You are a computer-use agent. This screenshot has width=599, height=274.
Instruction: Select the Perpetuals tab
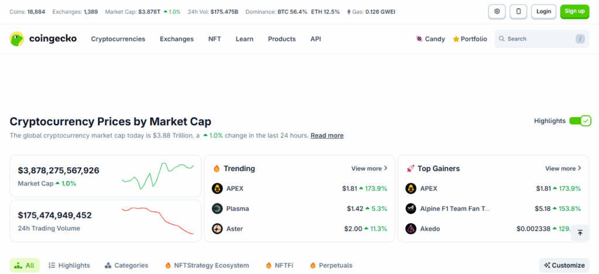(x=331, y=265)
